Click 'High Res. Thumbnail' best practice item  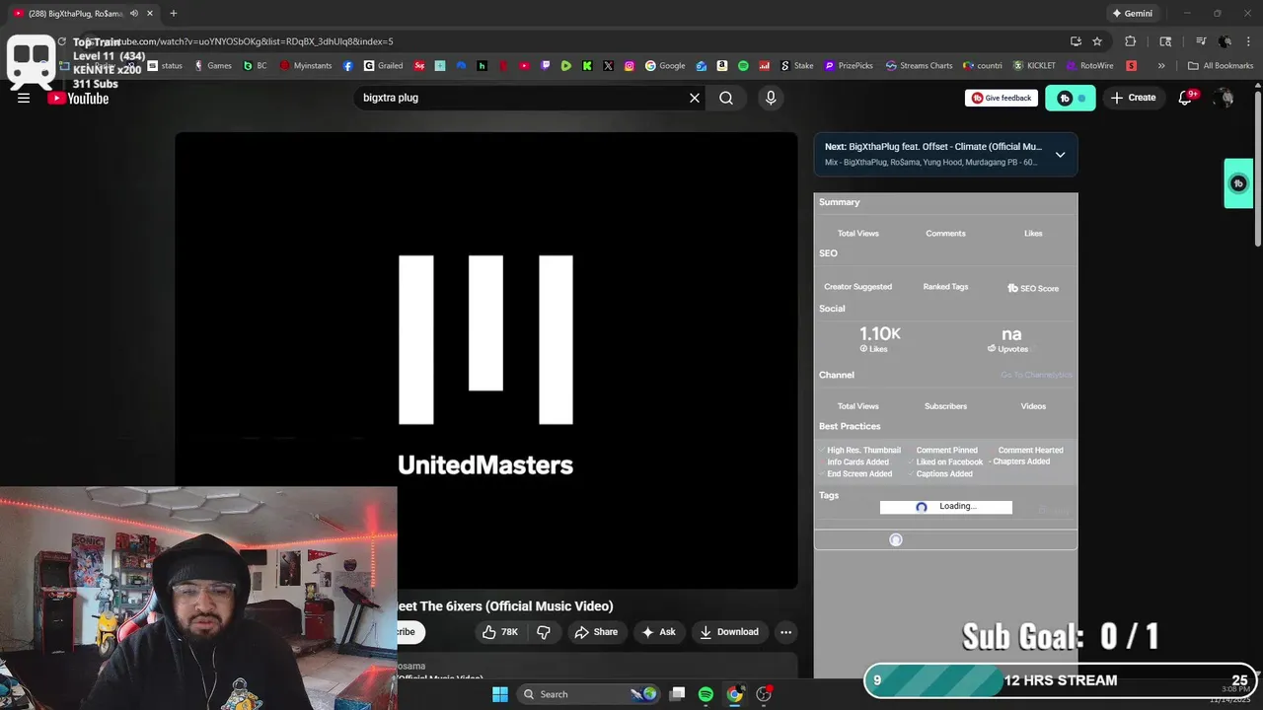tap(863, 450)
